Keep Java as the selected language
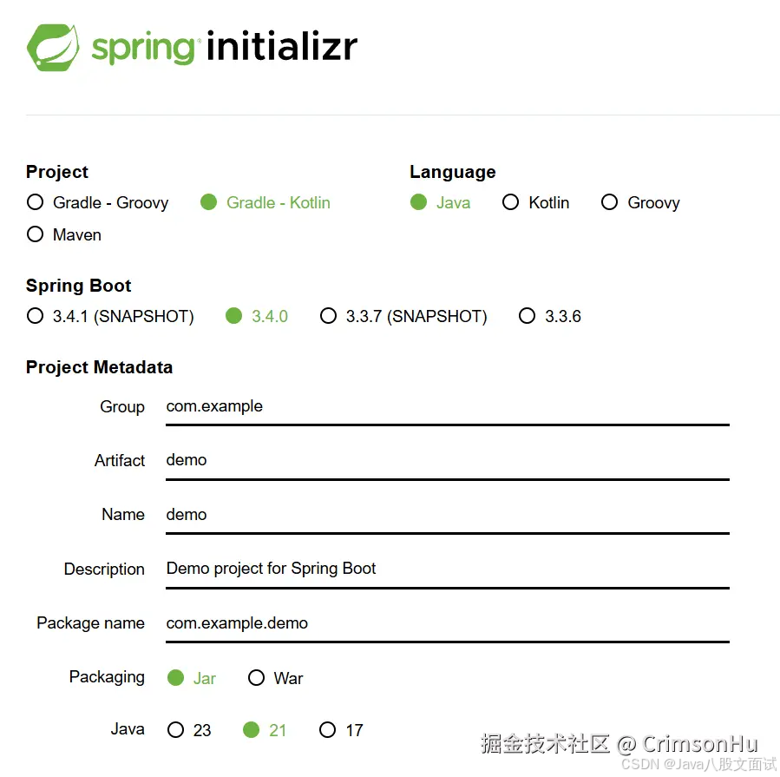780x777 pixels. tap(418, 202)
